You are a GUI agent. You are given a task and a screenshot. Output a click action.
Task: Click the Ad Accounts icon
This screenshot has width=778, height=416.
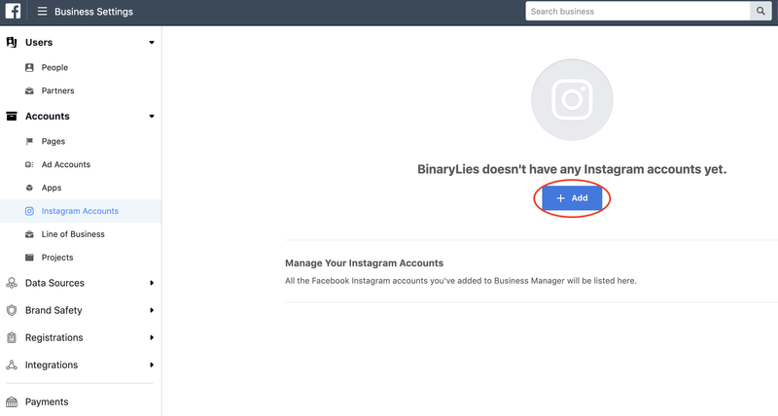[x=30, y=165]
